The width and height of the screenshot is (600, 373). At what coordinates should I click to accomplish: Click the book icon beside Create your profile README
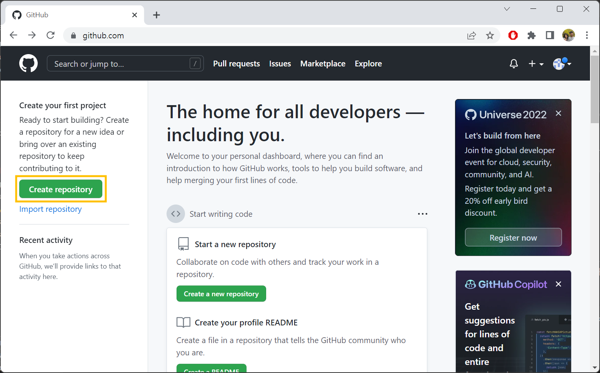(183, 322)
